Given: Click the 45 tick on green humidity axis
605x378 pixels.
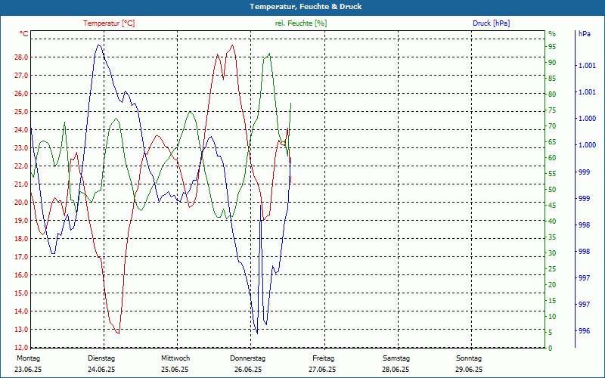Looking at the screenshot, I should tap(552, 205).
